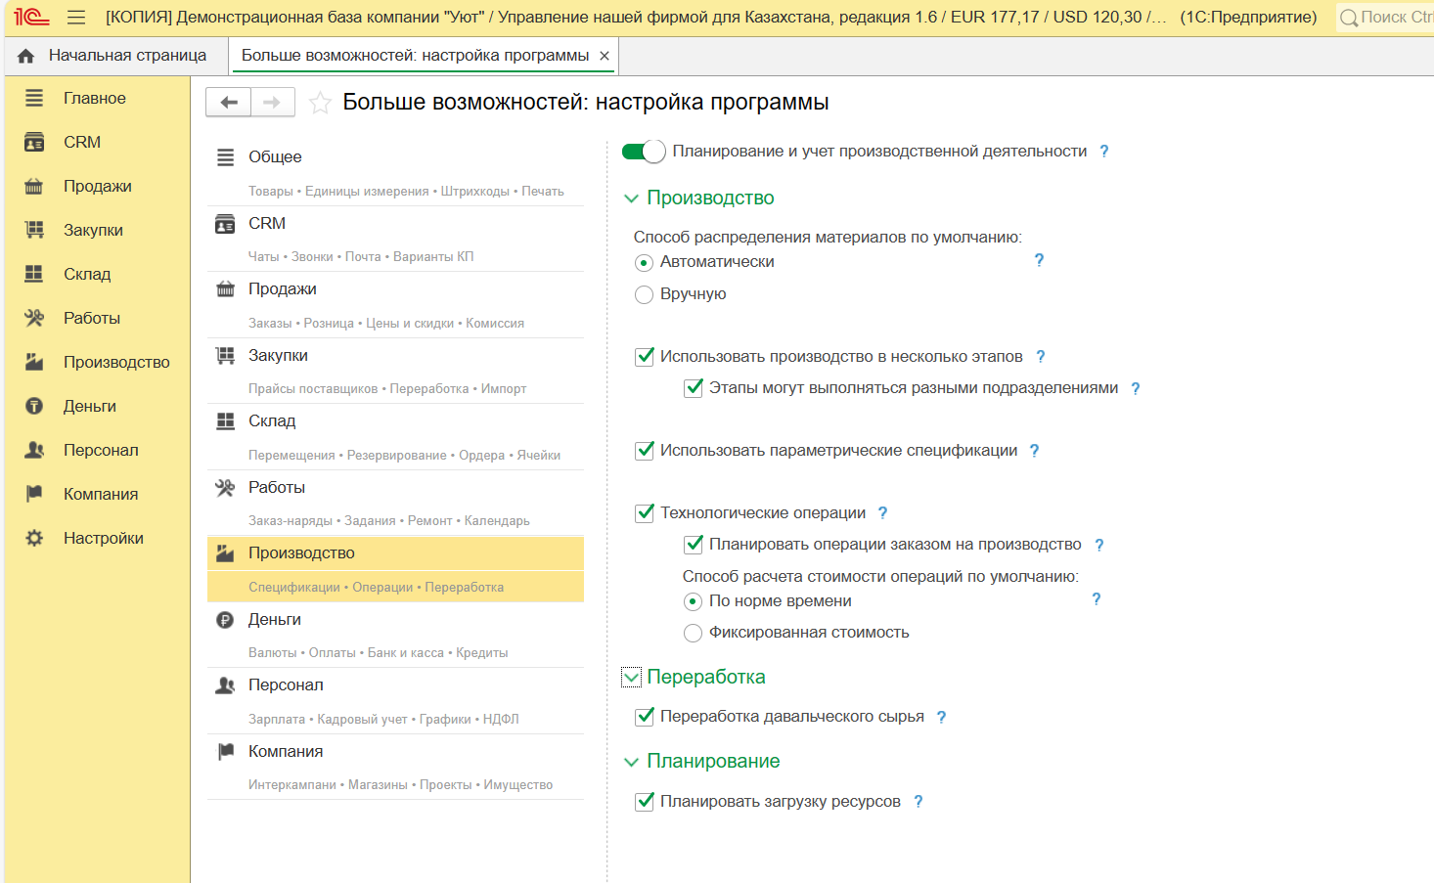This screenshot has height=883, width=1434.
Task: Collapse the Производство section group
Action: [631, 199]
